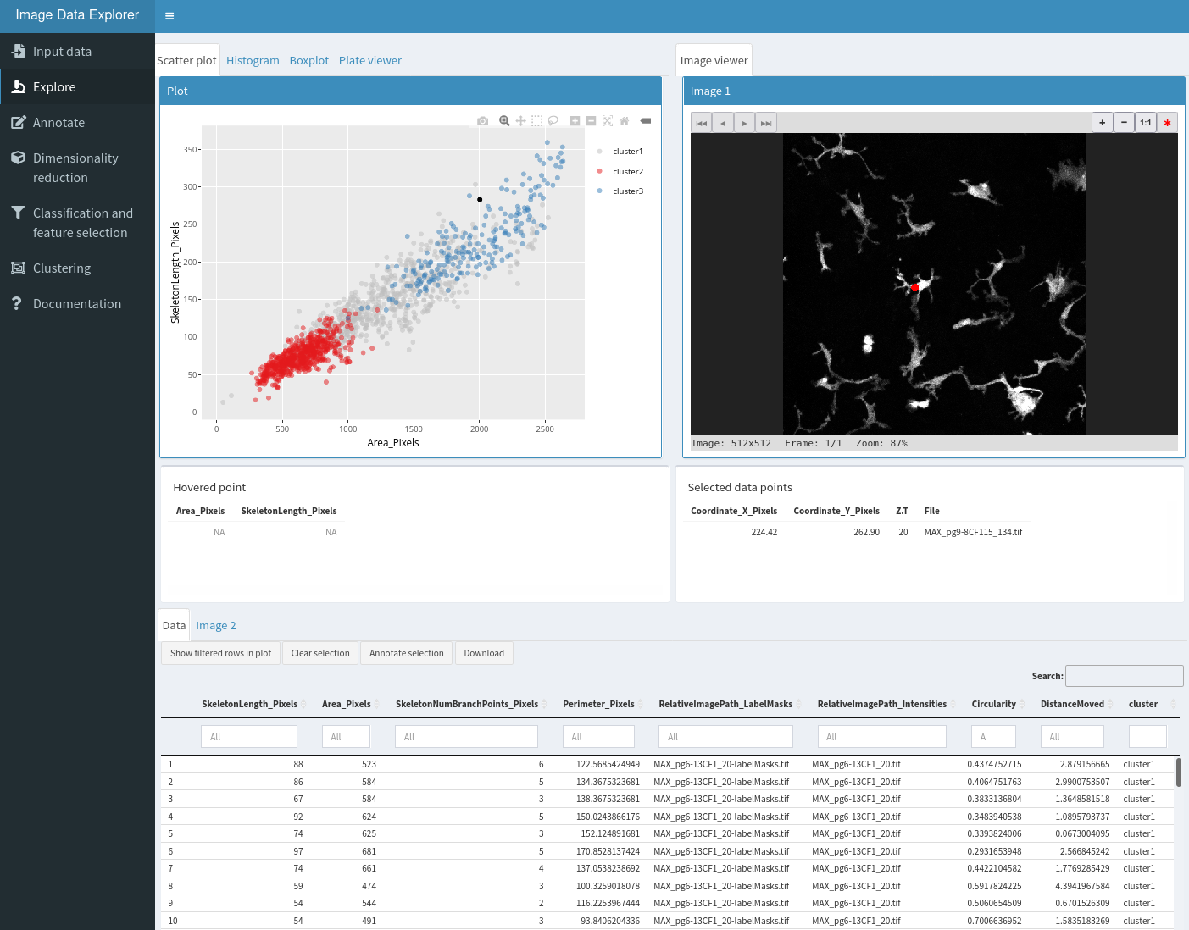This screenshot has height=930, width=1189.
Task: Open the Image 2 tab
Action: coord(216,626)
